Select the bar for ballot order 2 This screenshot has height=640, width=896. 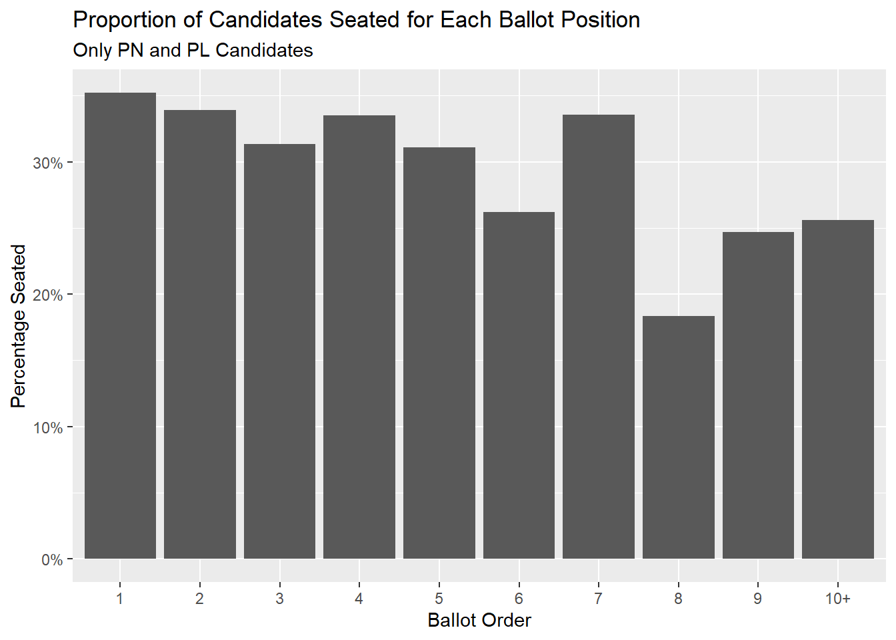[200, 334]
